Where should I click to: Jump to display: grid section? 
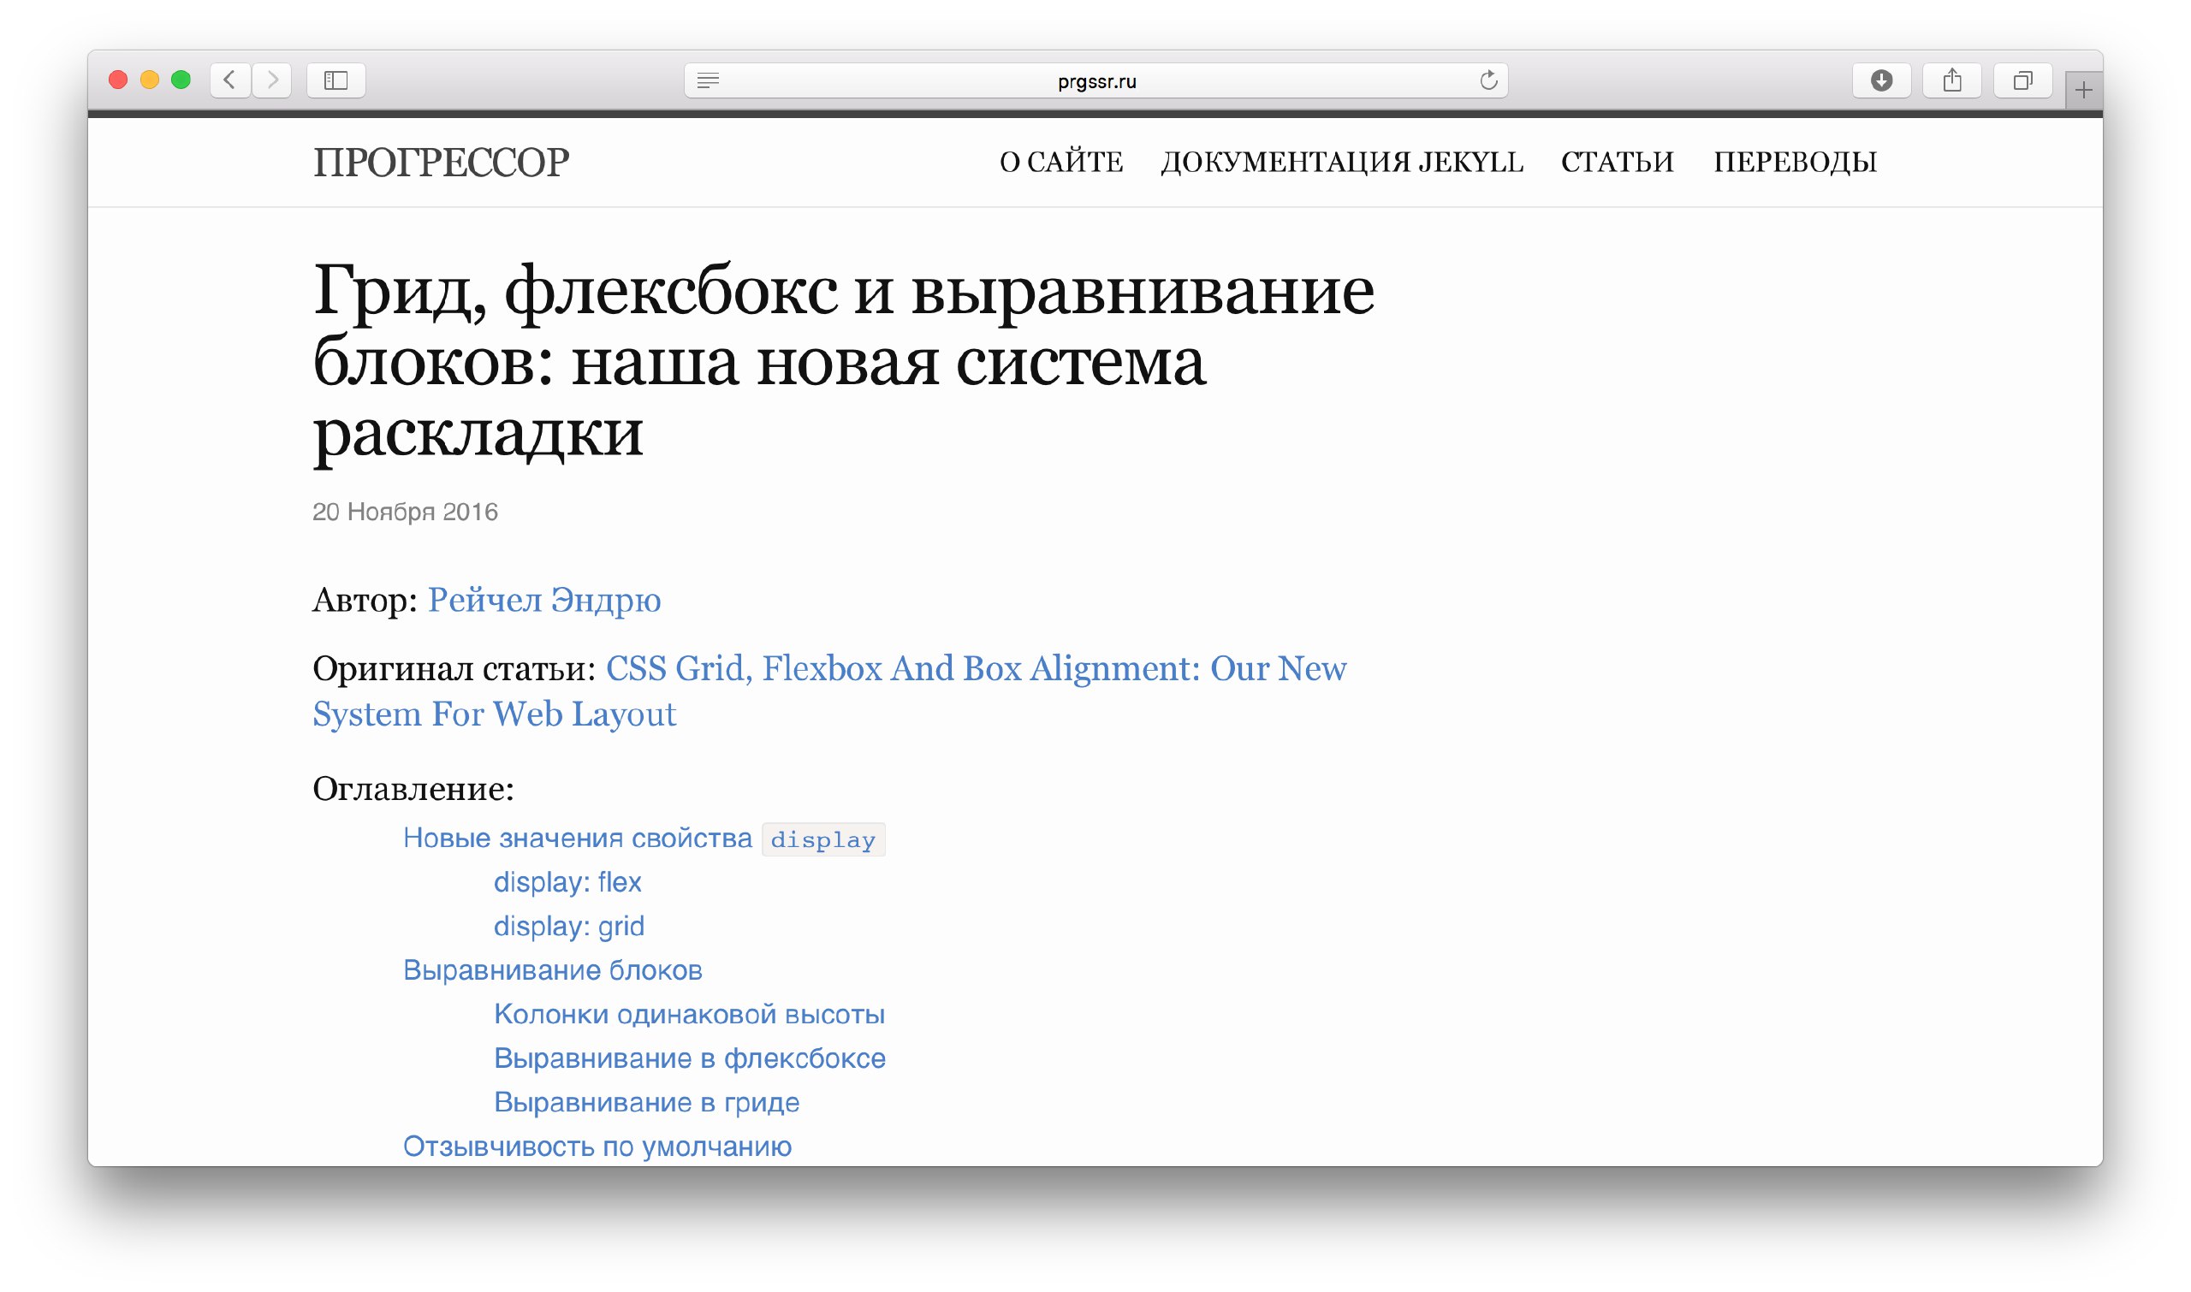point(568,927)
